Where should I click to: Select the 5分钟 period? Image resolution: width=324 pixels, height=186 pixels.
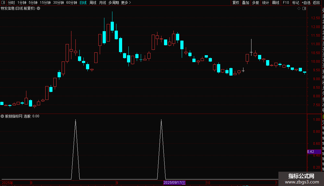[x=33, y=3]
